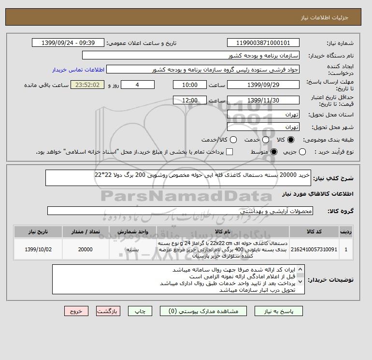Screen dimensions: 372x360
Task: Click the row number cell 1
Action: [x=346, y=249]
